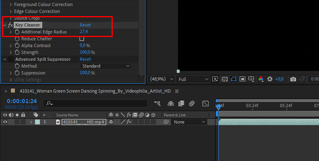This screenshot has height=161, width=319.
Task: Open the Method Standard dropdown
Action: pyautogui.click(x=106, y=66)
